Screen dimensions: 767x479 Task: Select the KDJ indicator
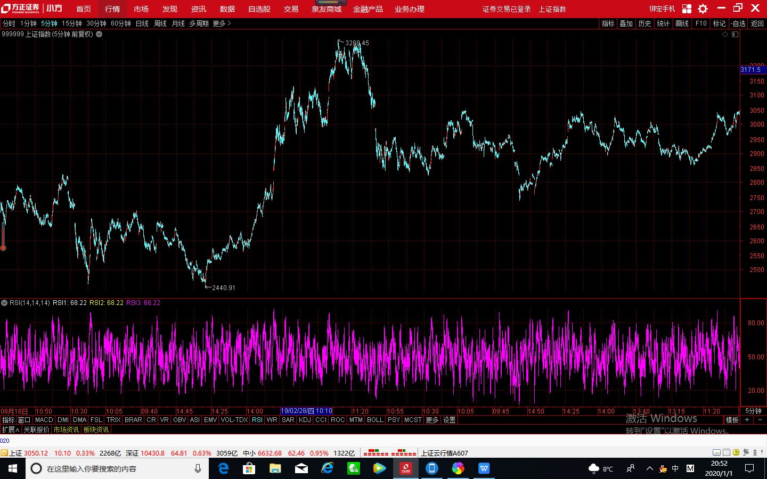click(305, 420)
